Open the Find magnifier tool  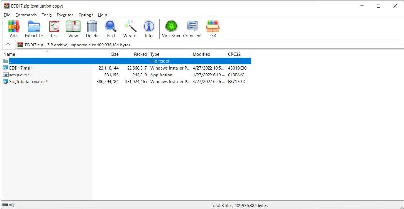(111, 29)
